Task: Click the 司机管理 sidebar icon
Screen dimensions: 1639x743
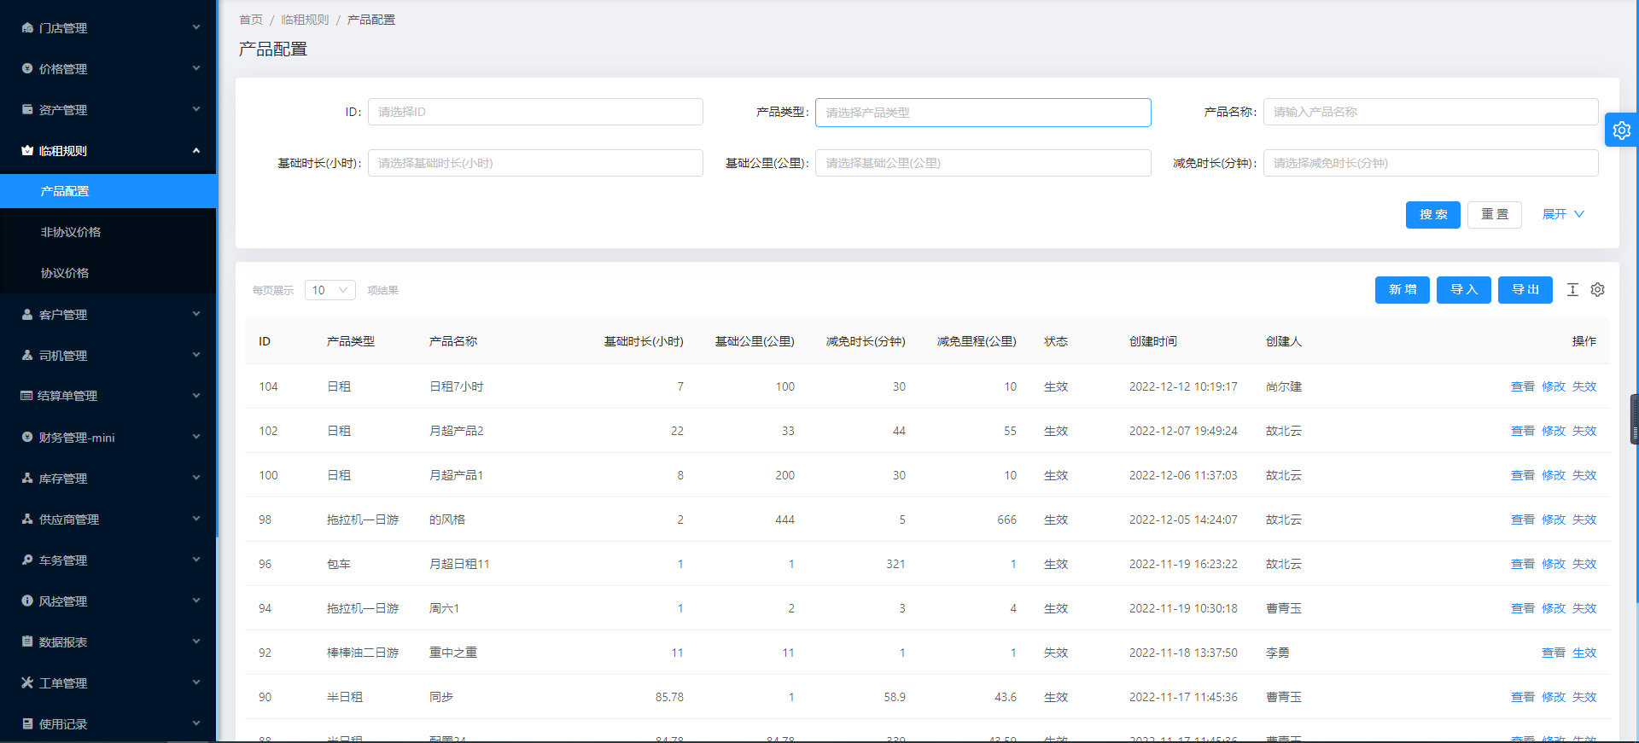Action: point(27,356)
